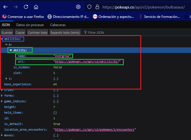Screen dimensions: 191x140
Task: Open the Firefox home page
Action: (x=36, y=7)
